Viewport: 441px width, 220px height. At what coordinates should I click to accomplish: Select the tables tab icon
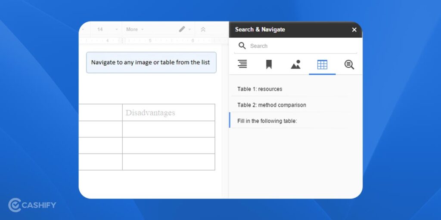pyautogui.click(x=322, y=65)
